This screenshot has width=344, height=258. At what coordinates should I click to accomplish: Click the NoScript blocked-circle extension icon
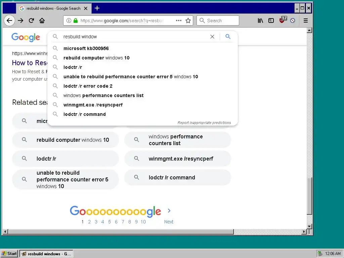(x=293, y=20)
